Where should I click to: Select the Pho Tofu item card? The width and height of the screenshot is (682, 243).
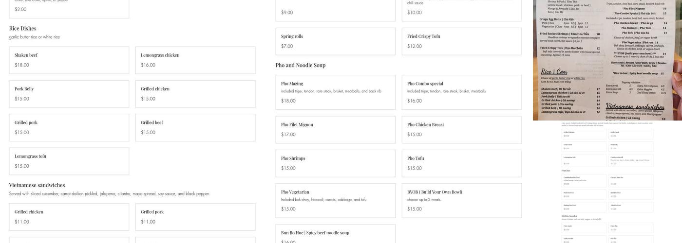[x=461, y=163]
